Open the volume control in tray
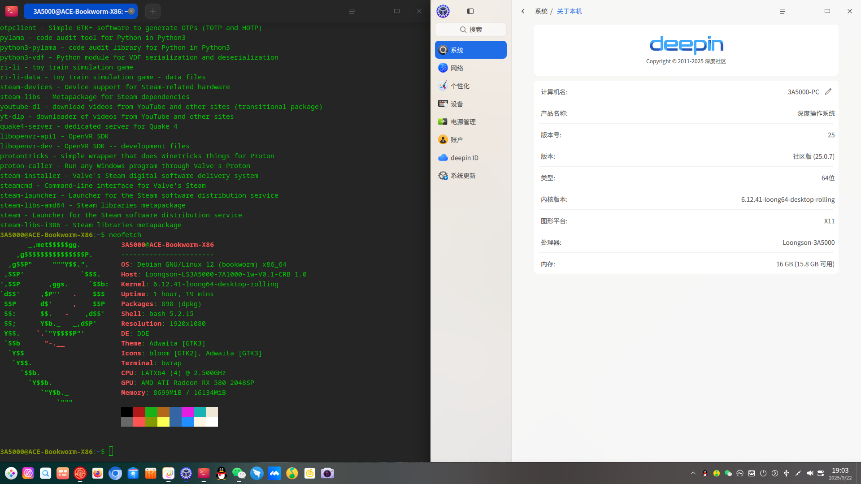 click(809, 473)
